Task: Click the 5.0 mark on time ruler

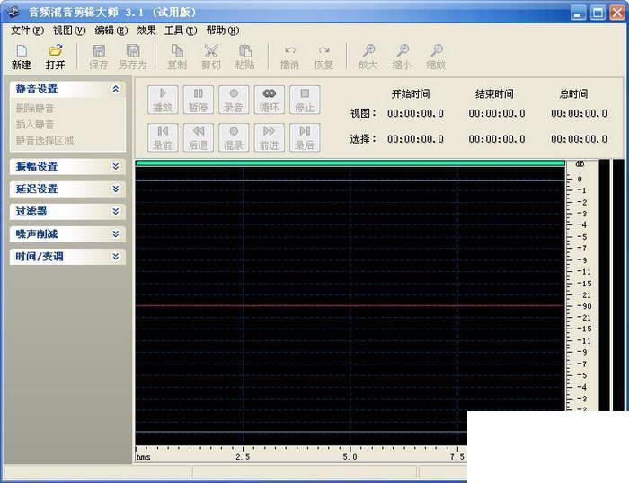Action: pos(350,457)
